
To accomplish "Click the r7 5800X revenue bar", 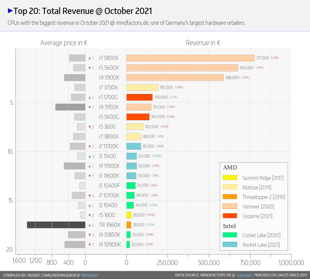I will point(191,58).
